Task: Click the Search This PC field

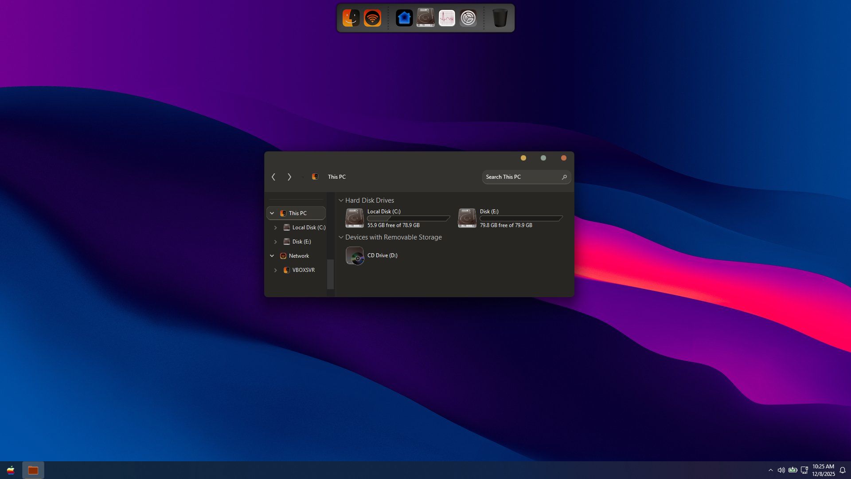Action: 521,177
